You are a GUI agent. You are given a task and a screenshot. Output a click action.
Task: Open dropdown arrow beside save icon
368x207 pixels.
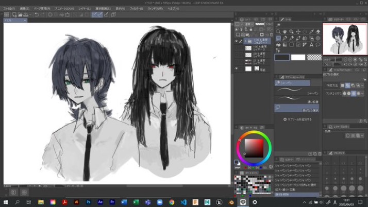[30, 14]
